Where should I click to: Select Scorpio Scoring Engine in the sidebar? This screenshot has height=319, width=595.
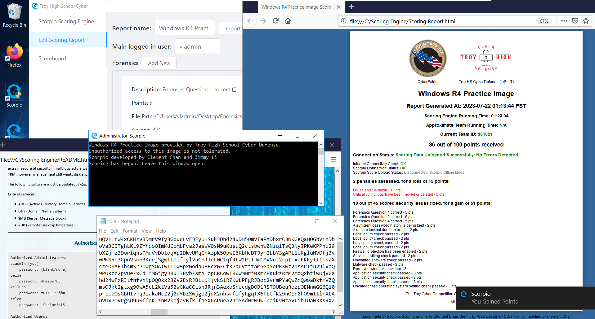(66, 21)
